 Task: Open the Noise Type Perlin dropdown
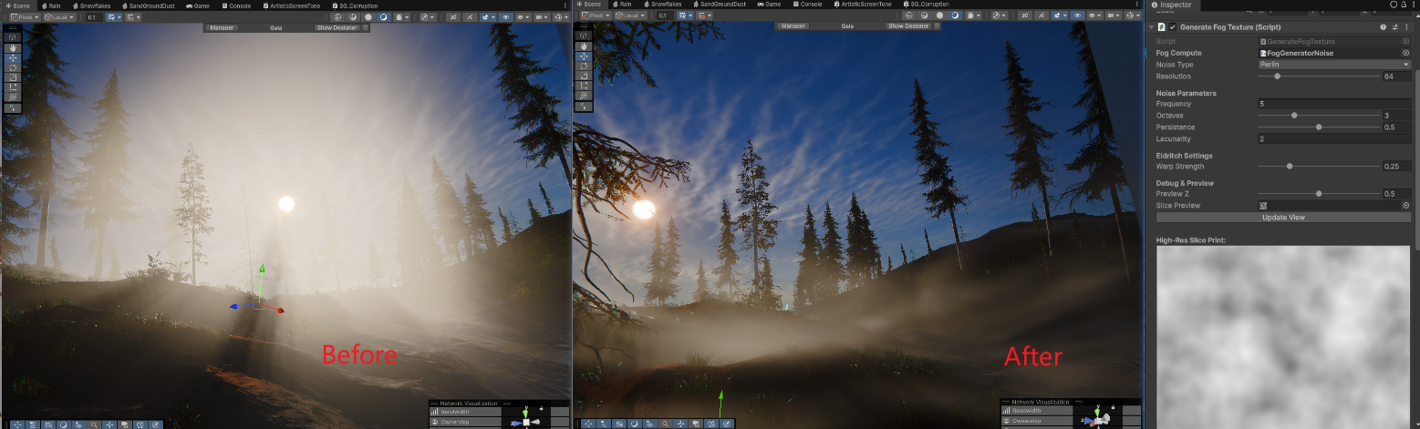coord(1334,65)
